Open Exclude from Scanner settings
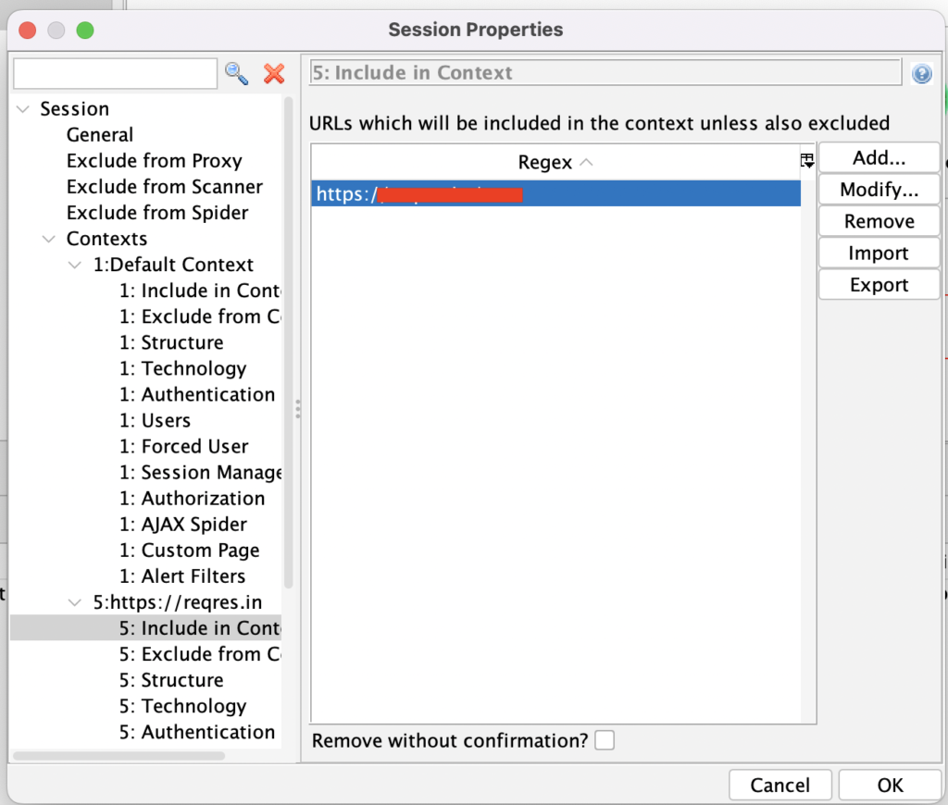 click(x=165, y=187)
